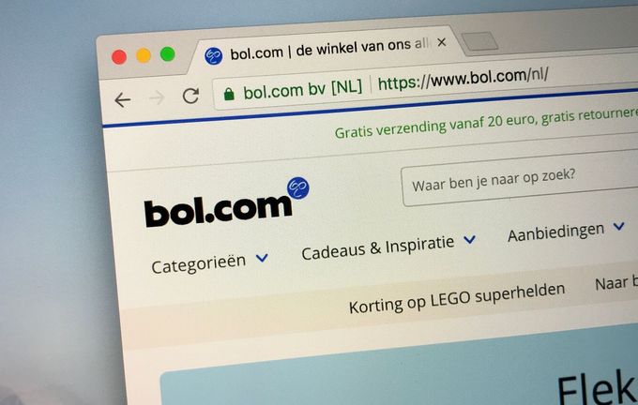Click Korting op LEGO superhelden link
This screenshot has width=638, height=405.
[457, 298]
